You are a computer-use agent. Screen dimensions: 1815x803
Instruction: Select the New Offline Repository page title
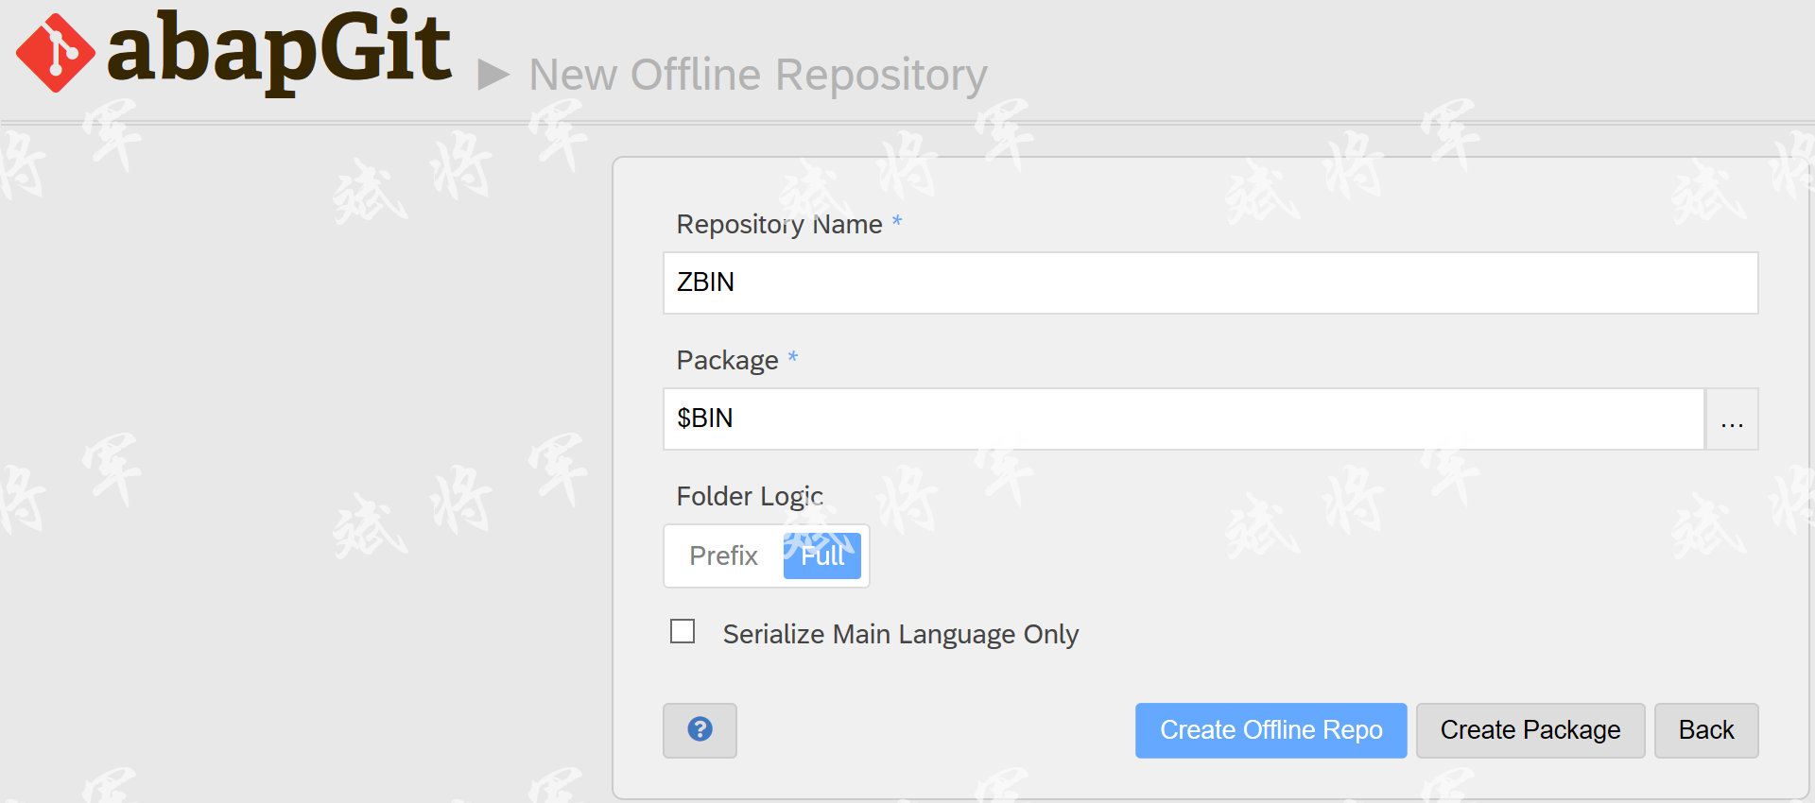click(757, 75)
